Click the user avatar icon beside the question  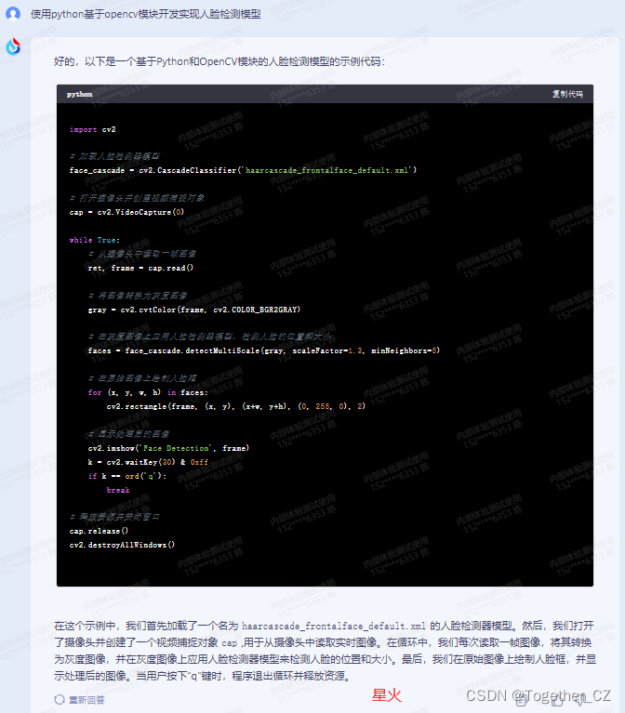point(13,14)
